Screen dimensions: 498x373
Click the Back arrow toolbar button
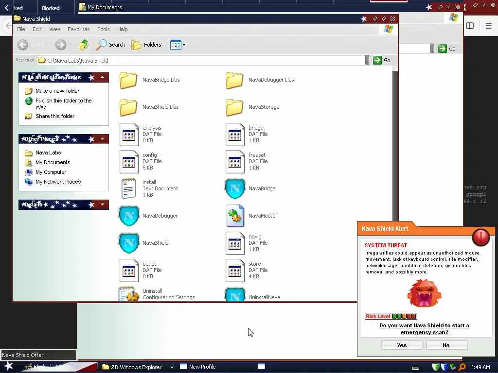point(23,45)
